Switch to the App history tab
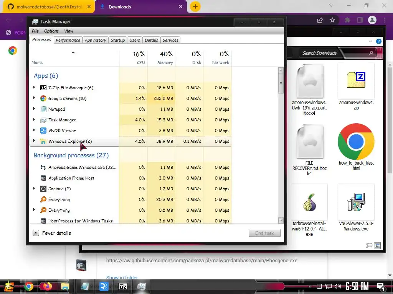The image size is (393, 294). (96, 40)
